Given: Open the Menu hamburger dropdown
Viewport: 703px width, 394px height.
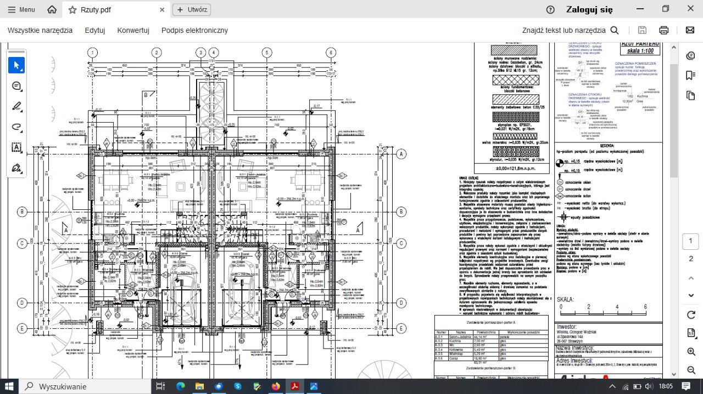Looking at the screenshot, I should click(x=21, y=10).
